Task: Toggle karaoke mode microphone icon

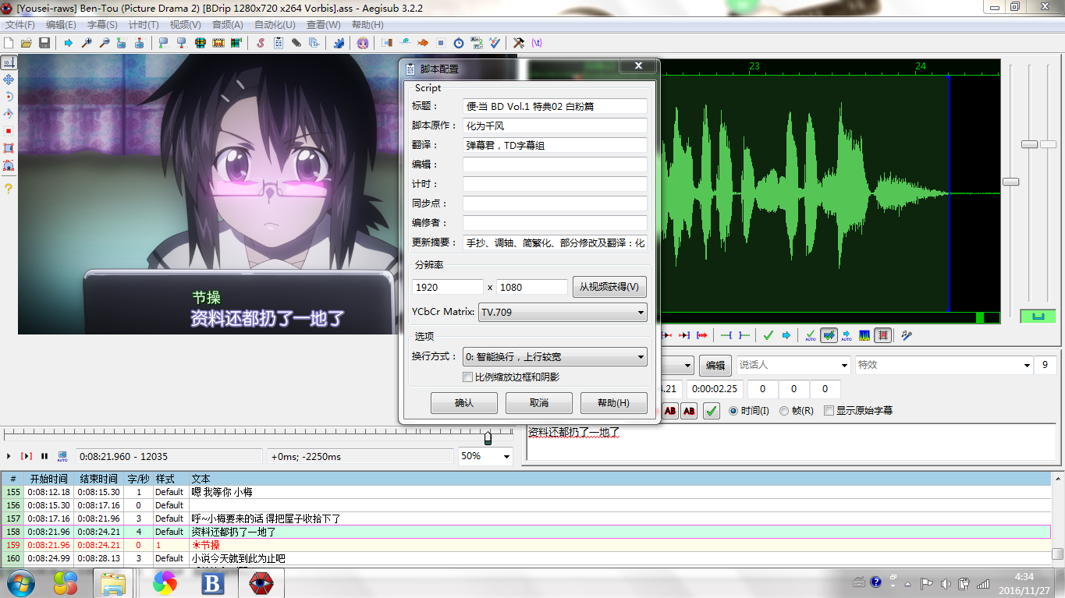Action: (906, 335)
